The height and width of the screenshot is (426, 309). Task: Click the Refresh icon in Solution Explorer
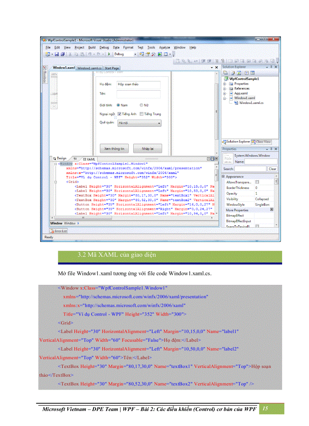(x=239, y=73)
